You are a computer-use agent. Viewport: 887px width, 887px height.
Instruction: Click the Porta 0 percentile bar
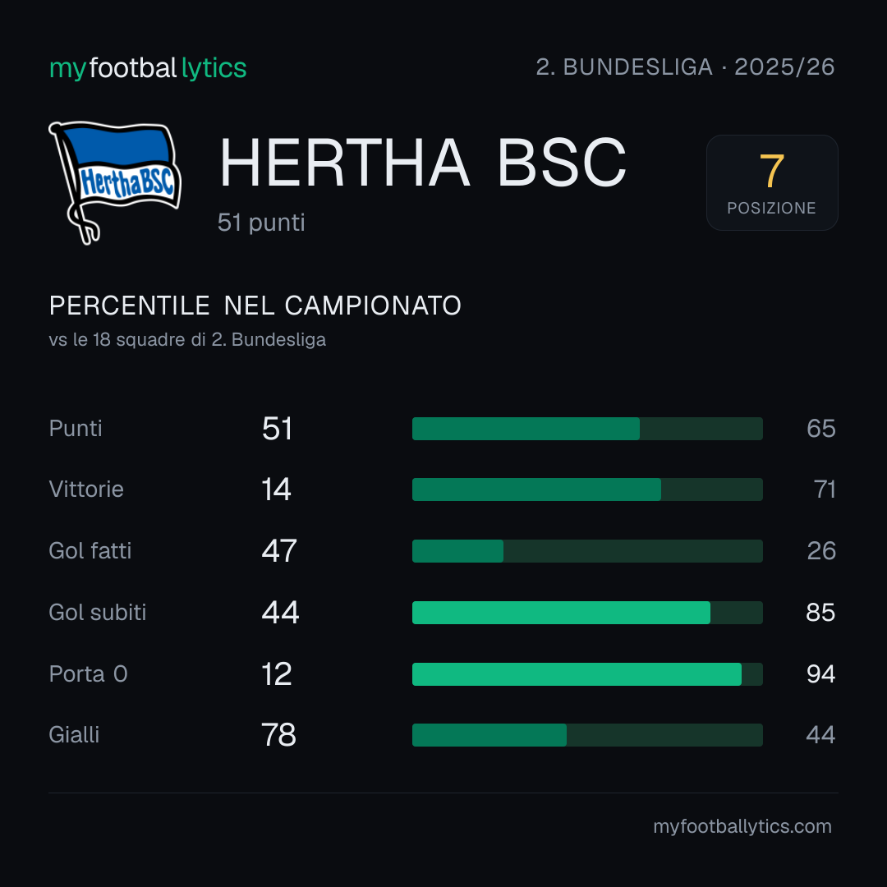pos(587,674)
